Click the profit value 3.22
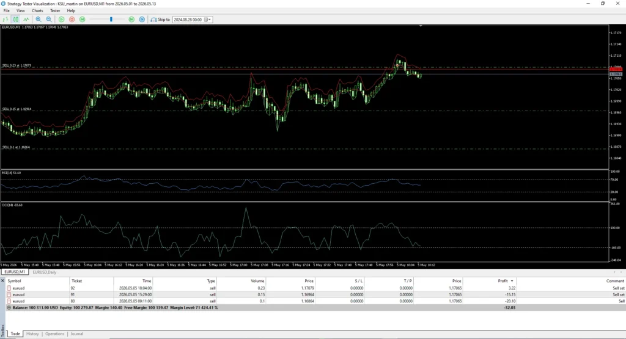Image resolution: width=626 pixels, height=339 pixels. (512, 288)
